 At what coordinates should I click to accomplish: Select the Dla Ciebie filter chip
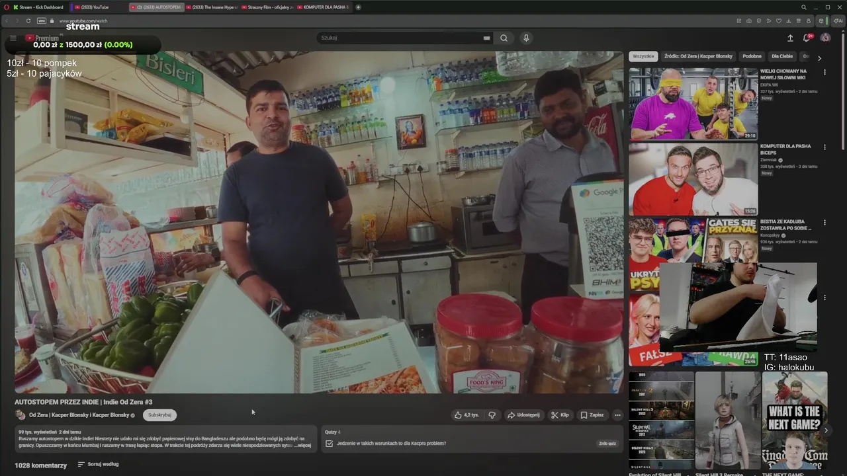pos(782,57)
